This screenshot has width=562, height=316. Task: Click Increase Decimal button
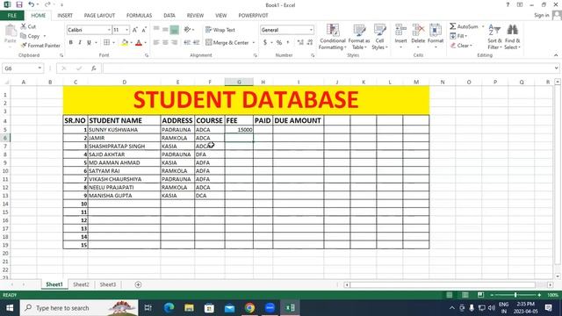(x=300, y=43)
